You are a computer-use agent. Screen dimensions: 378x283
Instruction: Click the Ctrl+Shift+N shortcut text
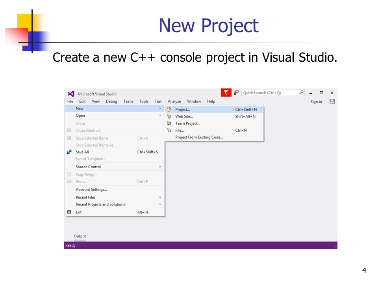(246, 110)
